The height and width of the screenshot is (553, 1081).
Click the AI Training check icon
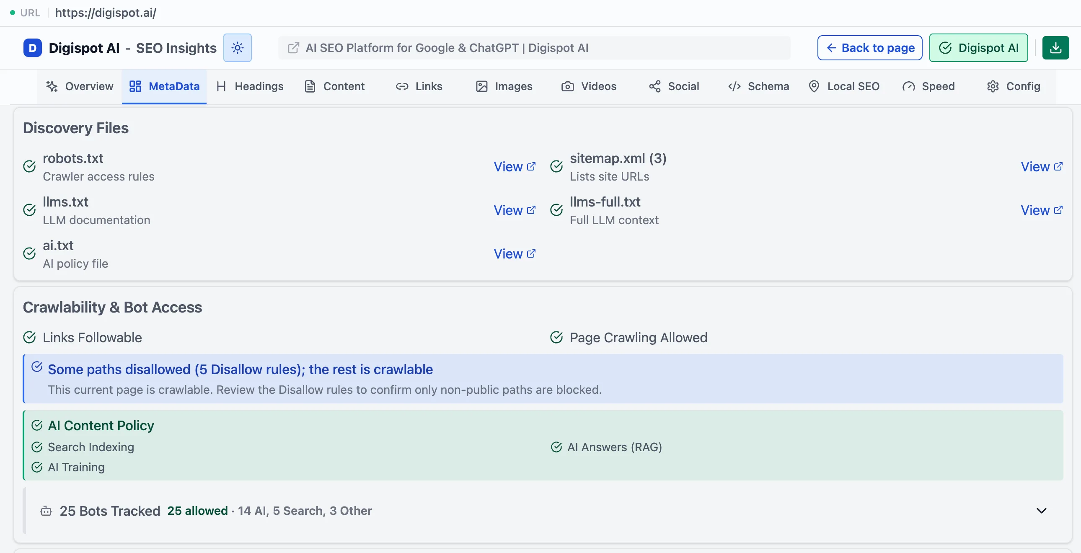[x=37, y=468]
